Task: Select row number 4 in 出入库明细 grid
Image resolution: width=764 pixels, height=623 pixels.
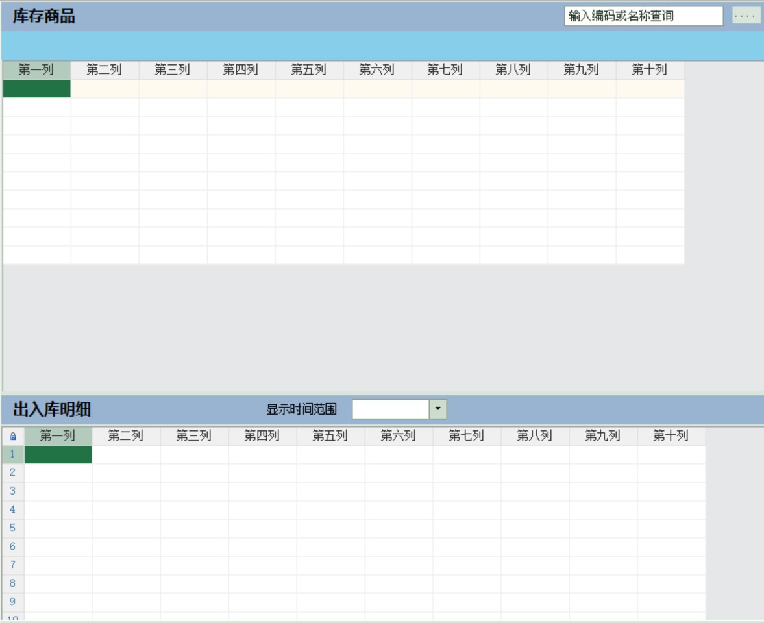Action: click(x=12, y=510)
